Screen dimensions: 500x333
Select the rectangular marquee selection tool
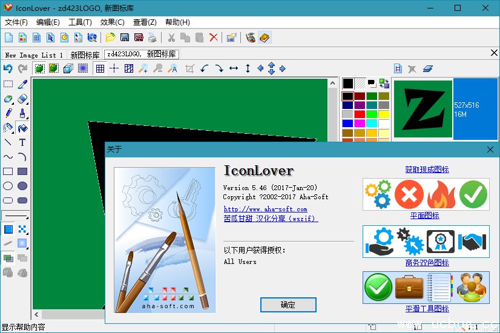(8, 84)
